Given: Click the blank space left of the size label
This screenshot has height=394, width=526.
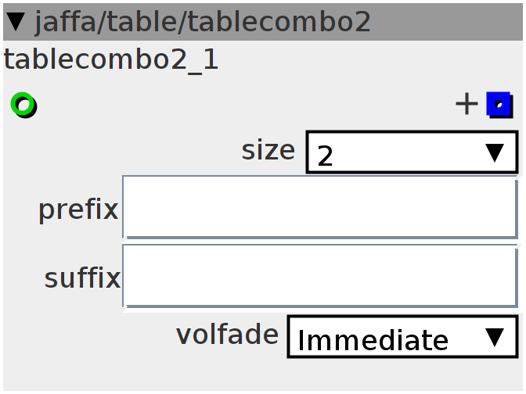Looking at the screenshot, I should (121, 151).
